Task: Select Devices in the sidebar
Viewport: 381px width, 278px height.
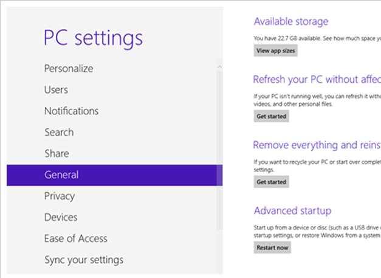Action: [x=61, y=218]
